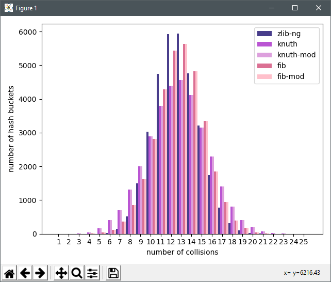Click the fib legend color swatch
Screen dimensions: 331x282
coord(264,66)
